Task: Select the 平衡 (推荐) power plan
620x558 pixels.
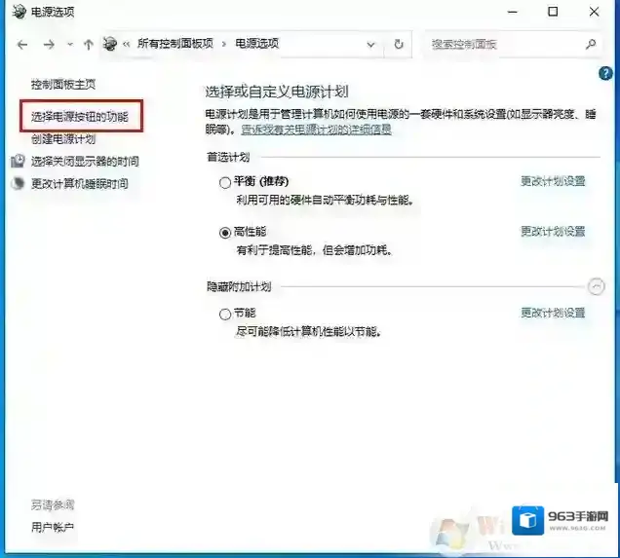Action: pyautogui.click(x=225, y=182)
